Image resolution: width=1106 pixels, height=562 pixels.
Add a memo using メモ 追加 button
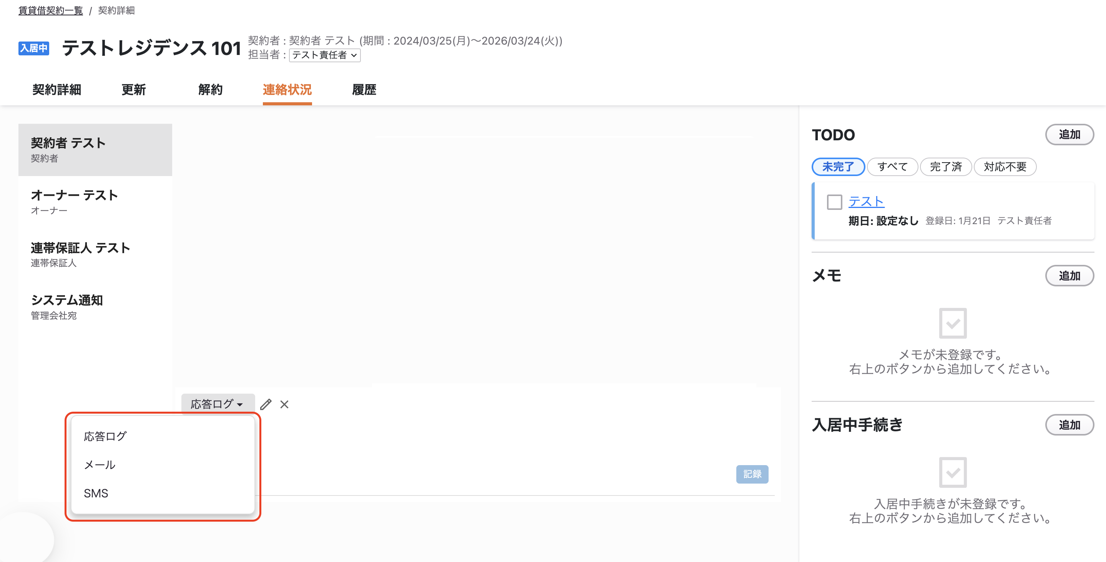tap(1069, 276)
